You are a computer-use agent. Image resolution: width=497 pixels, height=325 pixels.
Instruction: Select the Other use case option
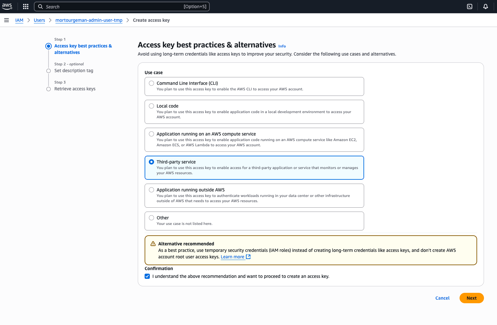click(x=151, y=218)
